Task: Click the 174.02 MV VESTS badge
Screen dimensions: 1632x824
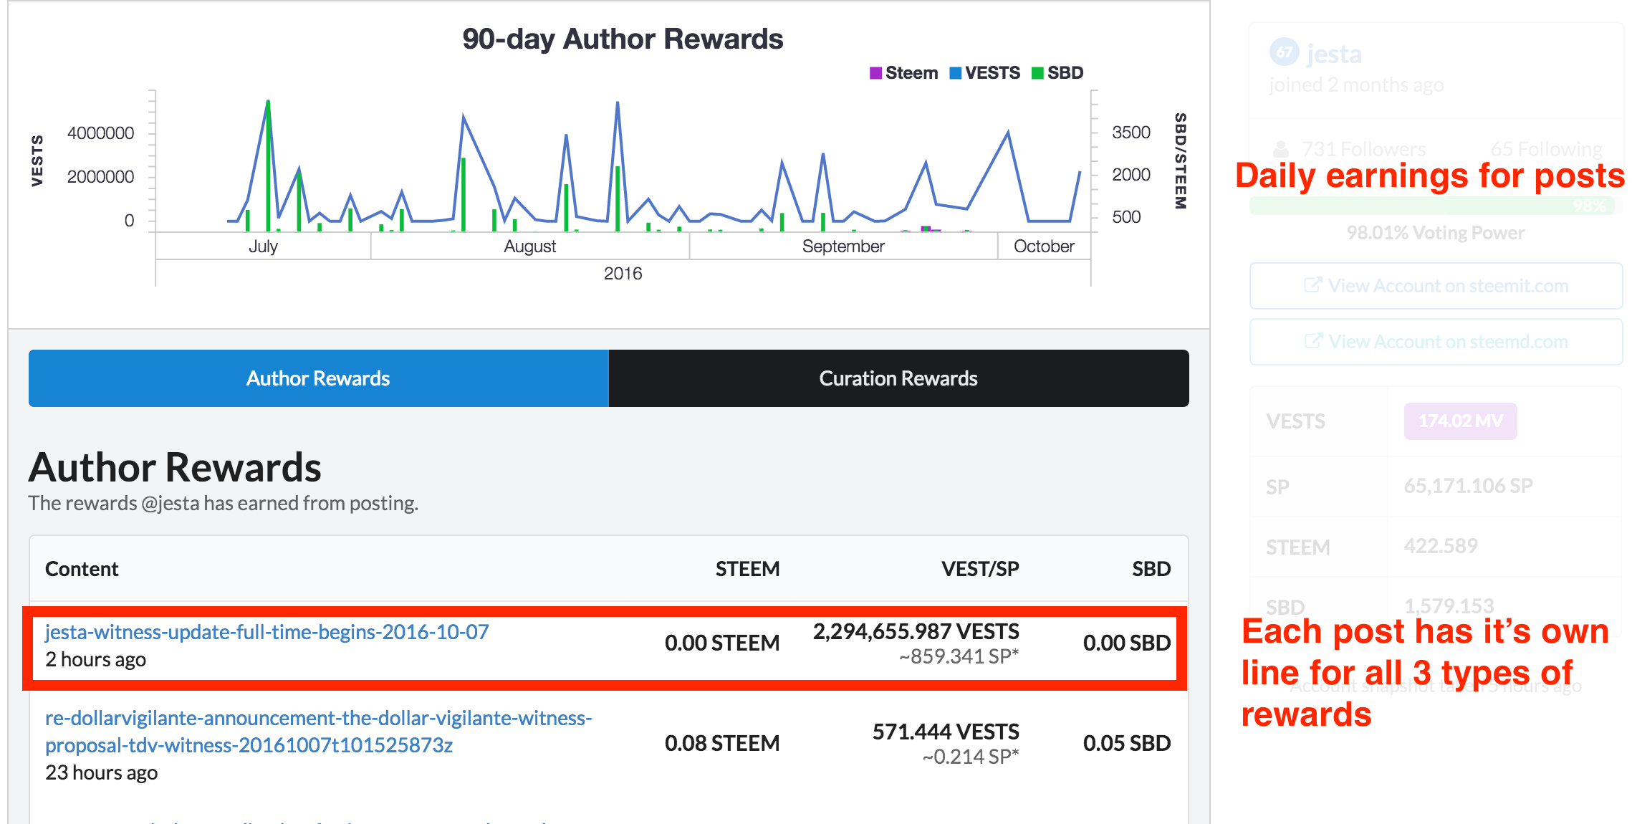Action: click(1460, 421)
